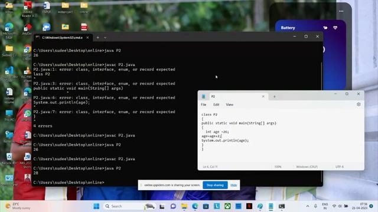
Task: Open notification bell in system tray
Action: point(372,206)
